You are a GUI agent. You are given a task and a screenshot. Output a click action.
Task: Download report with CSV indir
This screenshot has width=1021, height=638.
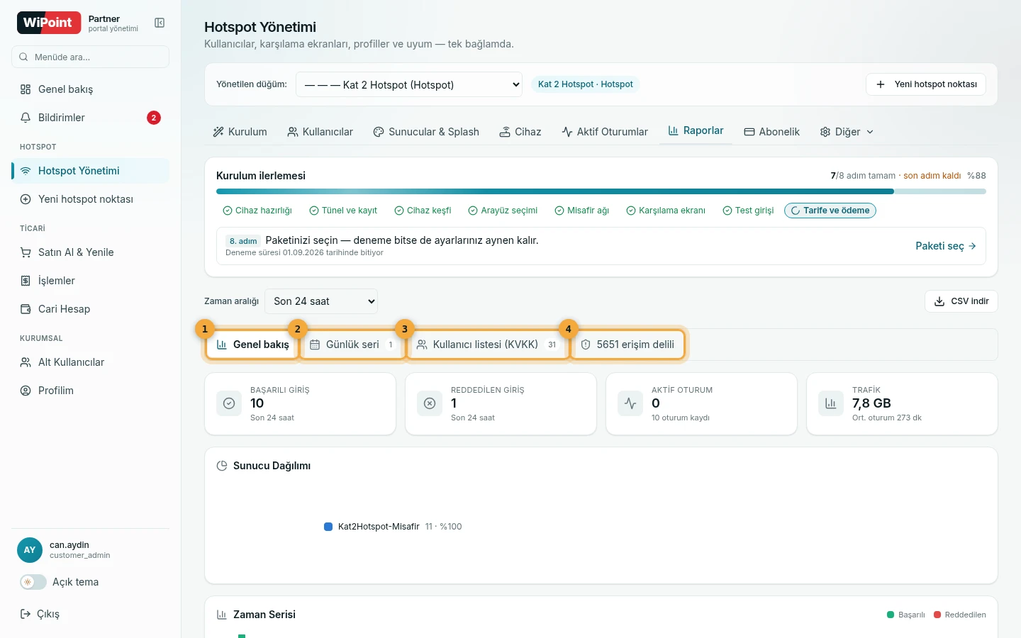click(961, 301)
